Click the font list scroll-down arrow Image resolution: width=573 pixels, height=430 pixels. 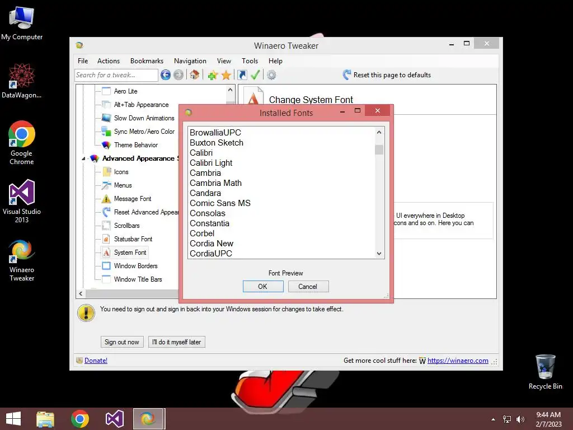[x=379, y=254]
